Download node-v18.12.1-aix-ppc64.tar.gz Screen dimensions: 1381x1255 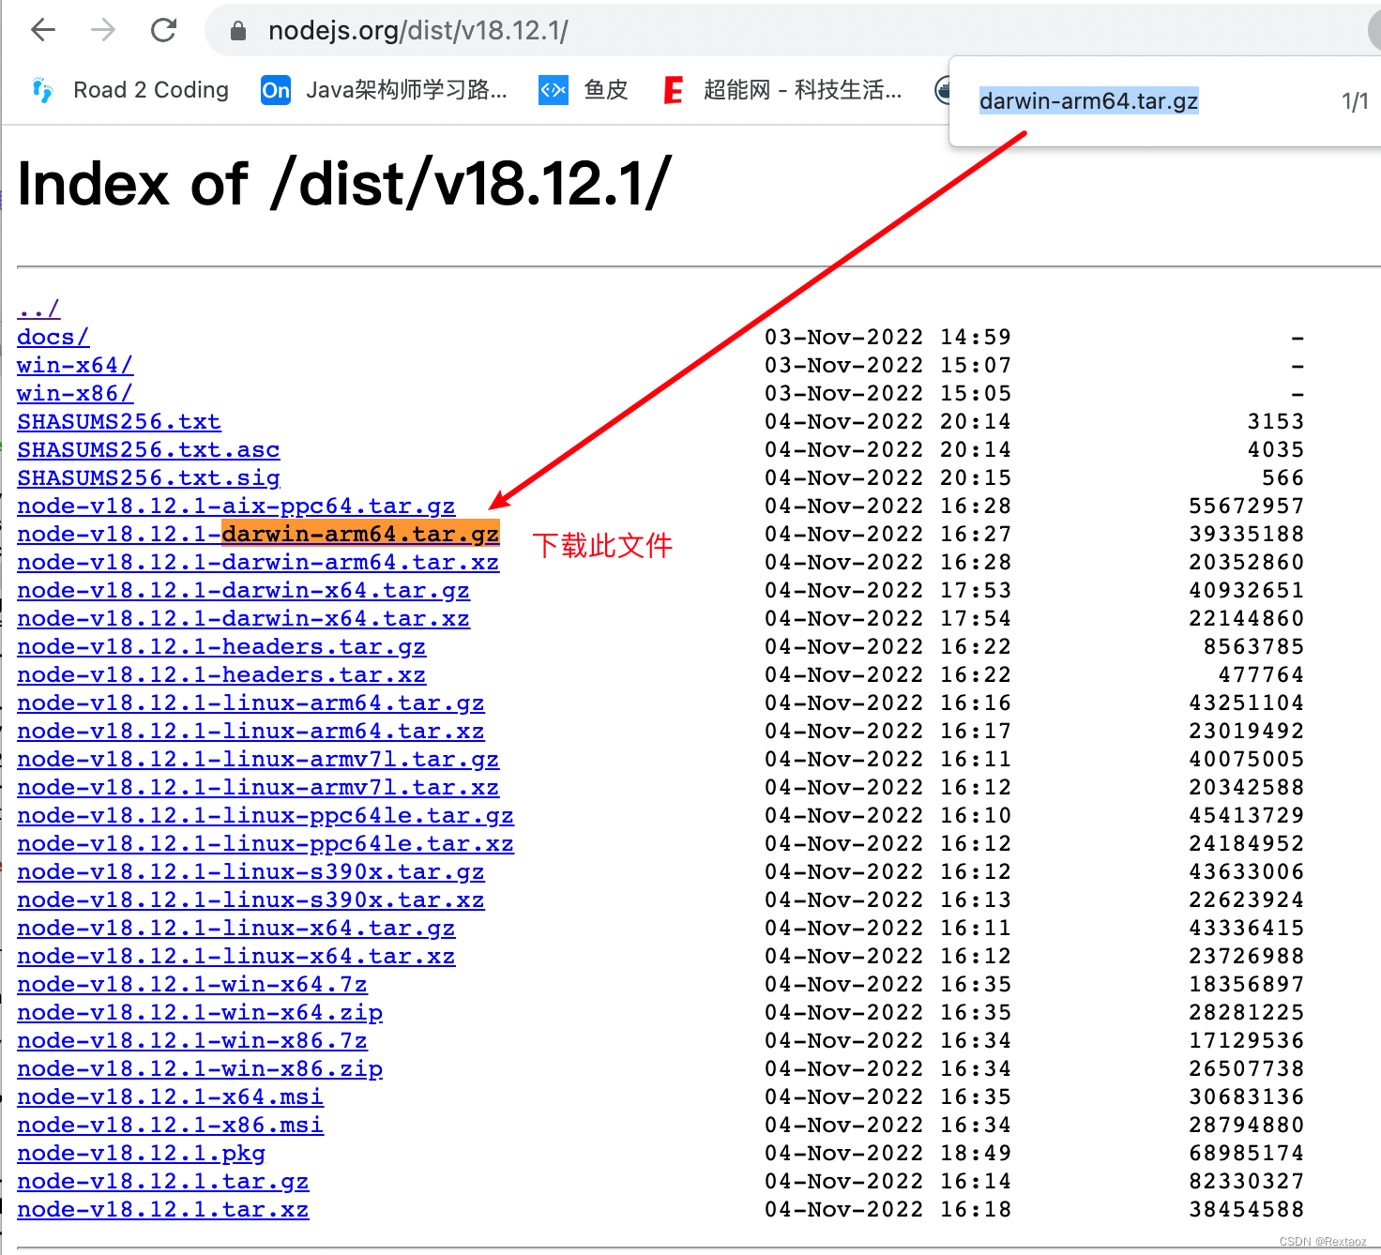point(236,506)
